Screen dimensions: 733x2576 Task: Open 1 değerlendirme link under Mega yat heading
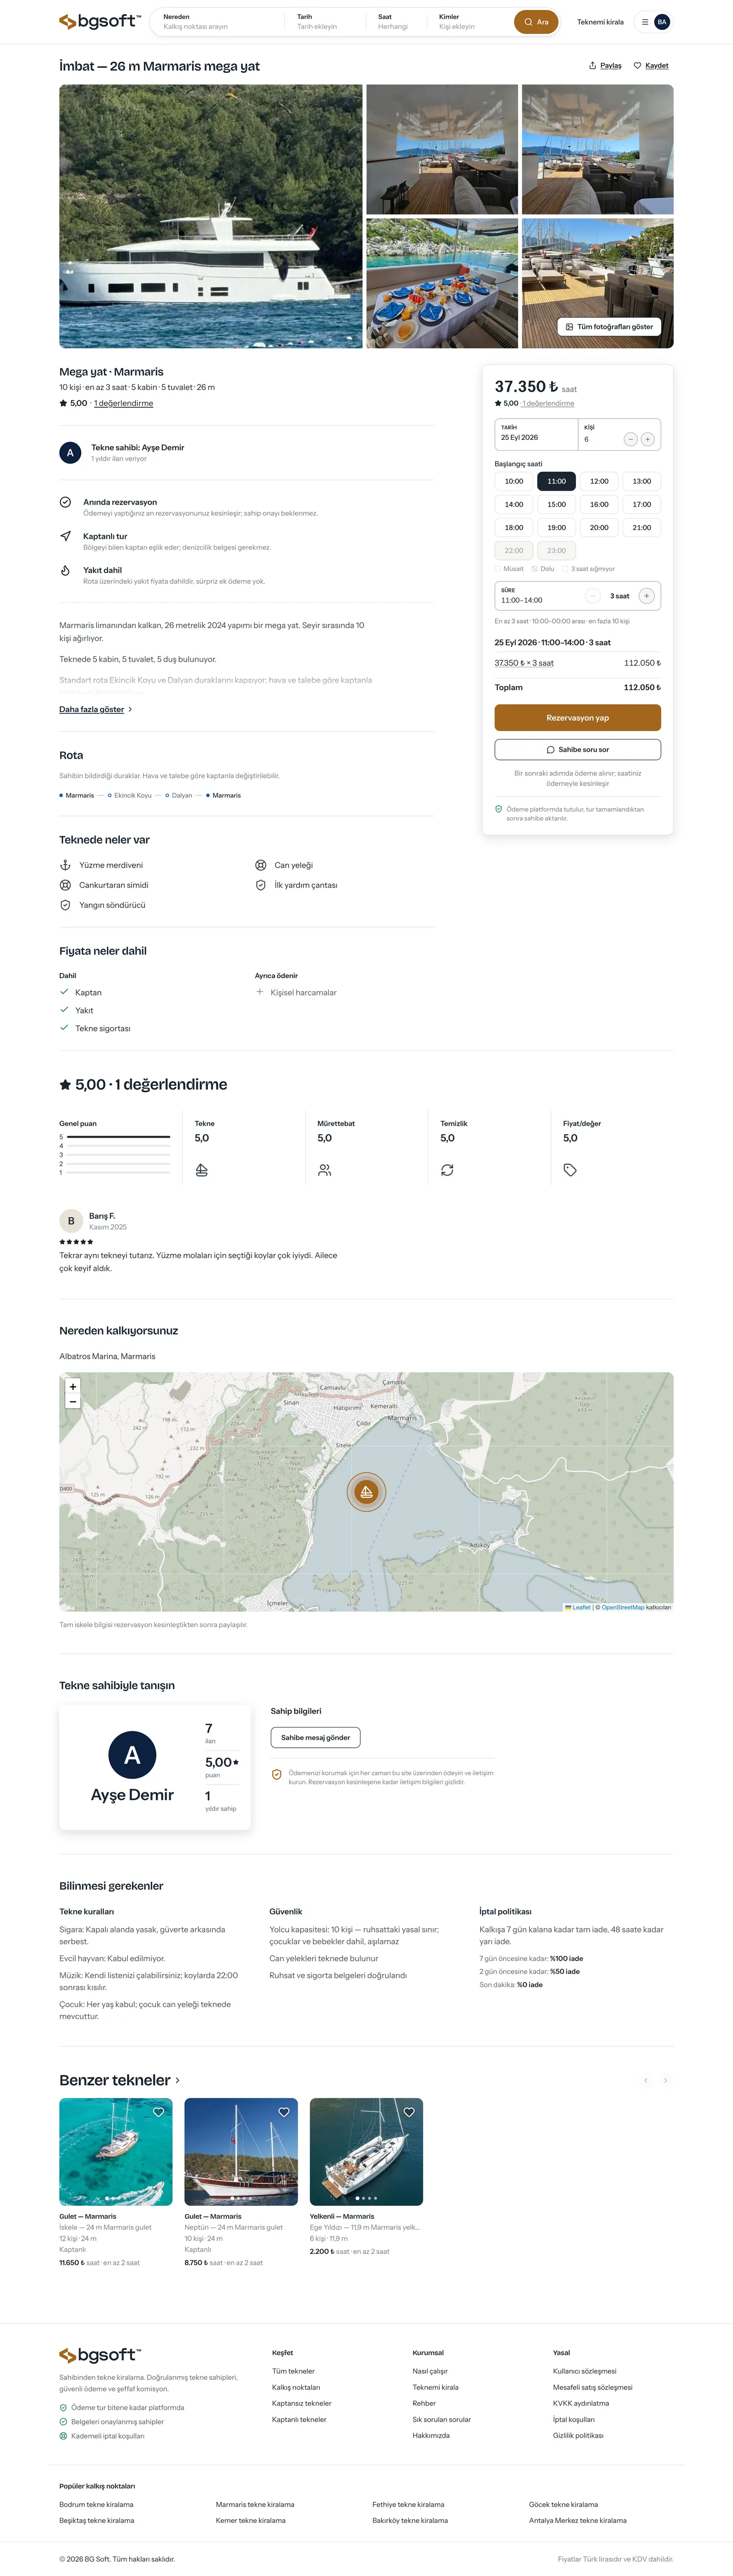pyautogui.click(x=124, y=404)
